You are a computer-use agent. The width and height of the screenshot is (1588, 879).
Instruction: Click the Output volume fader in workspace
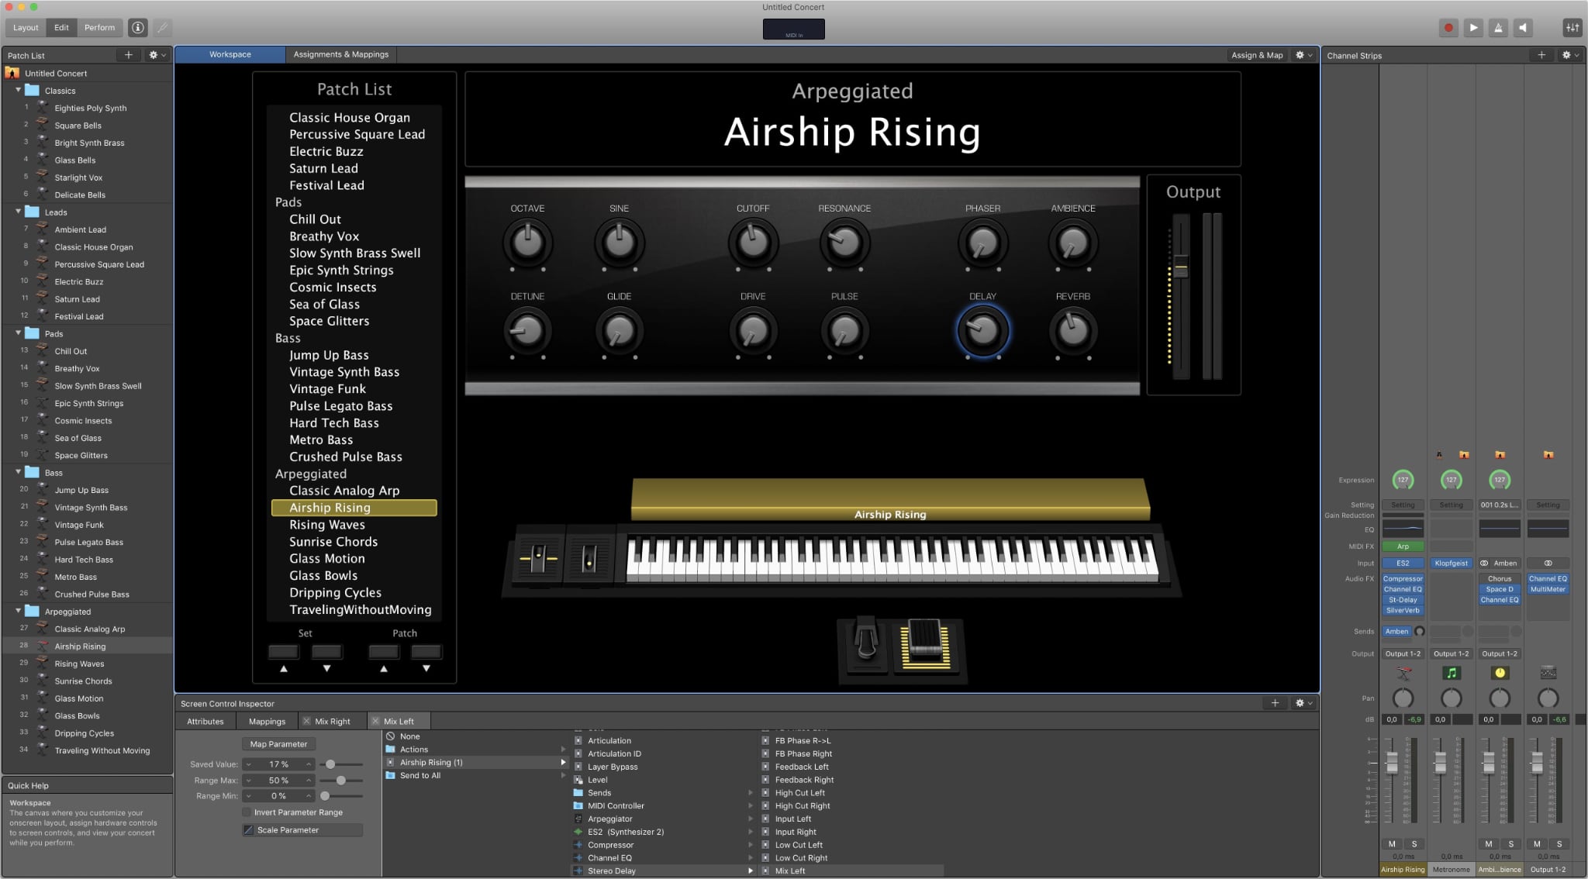1180,267
